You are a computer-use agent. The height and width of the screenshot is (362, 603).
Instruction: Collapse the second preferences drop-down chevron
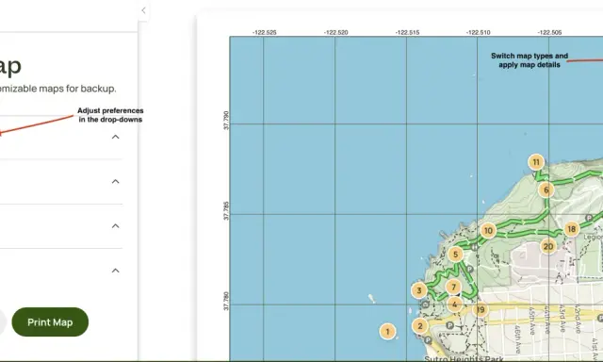(x=115, y=181)
